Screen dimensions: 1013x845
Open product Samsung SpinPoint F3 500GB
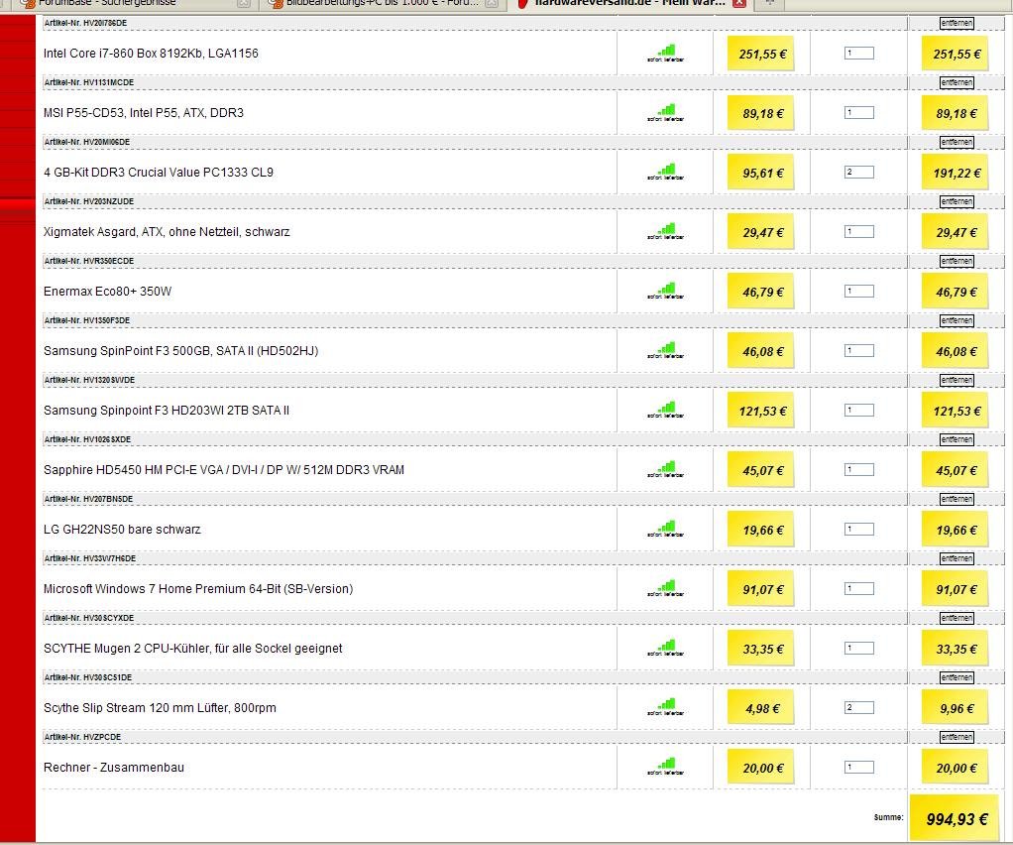[x=180, y=350]
